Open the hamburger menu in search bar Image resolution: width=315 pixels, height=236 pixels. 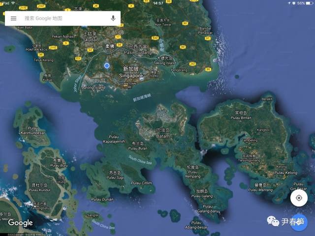[13, 18]
